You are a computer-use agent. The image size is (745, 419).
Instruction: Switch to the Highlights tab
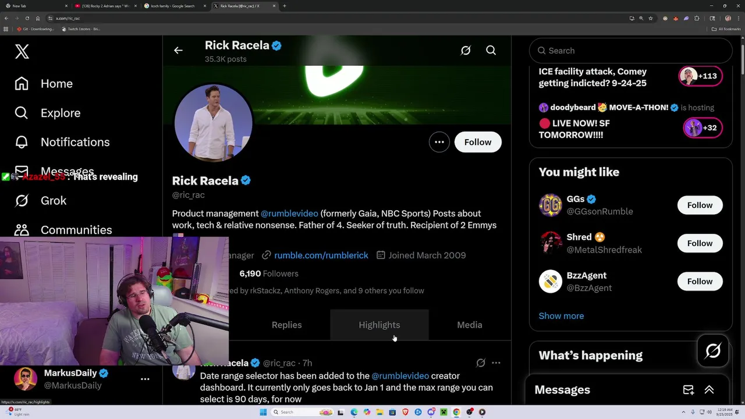point(379,325)
